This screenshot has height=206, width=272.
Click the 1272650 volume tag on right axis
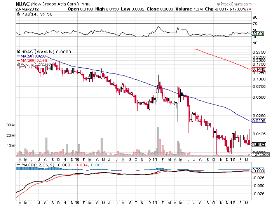[260, 154]
